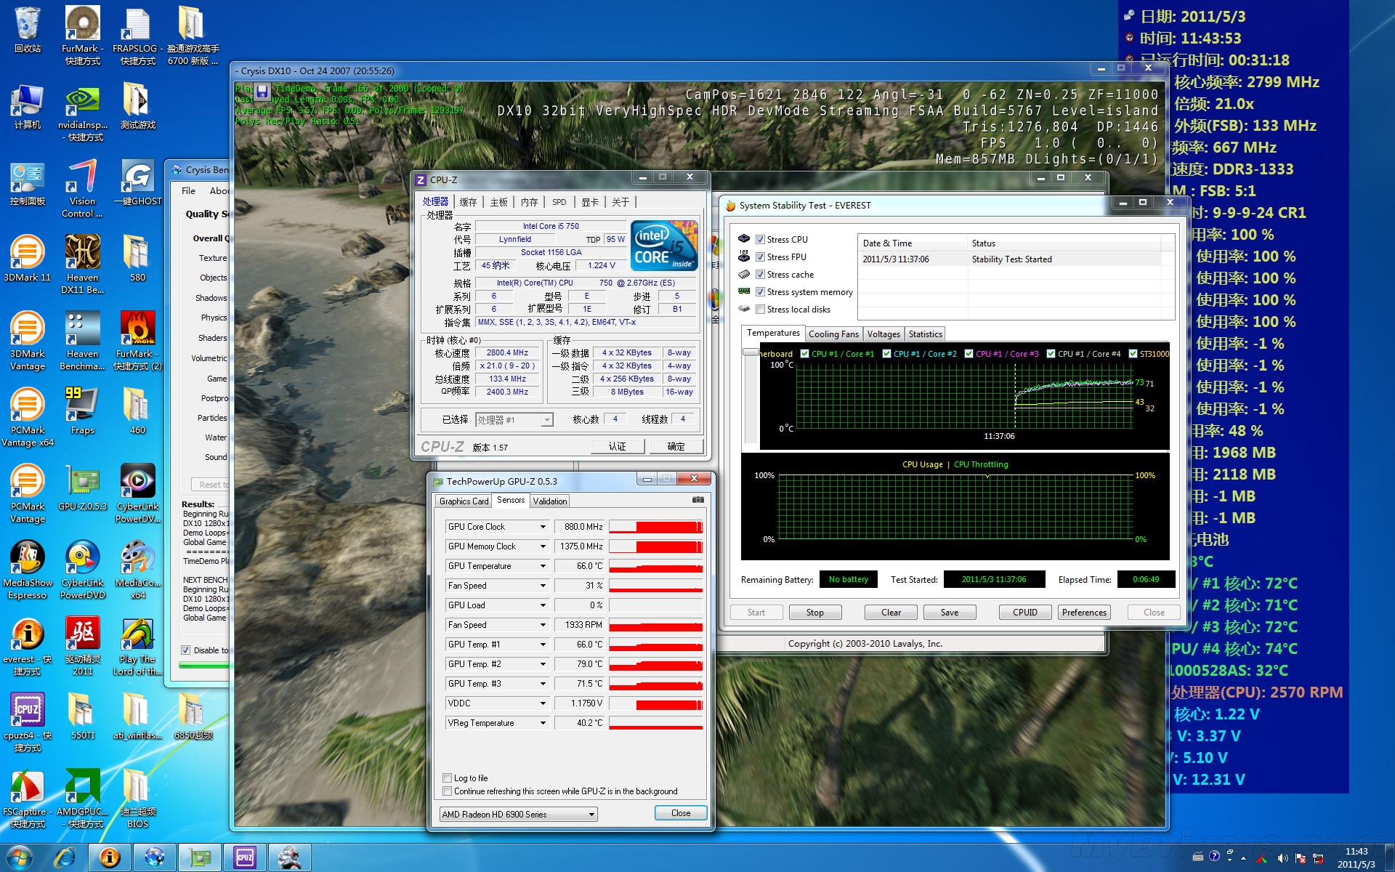Expand GPU Core Clock sensor dropdown
Image resolution: width=1395 pixels, height=872 pixels.
click(x=542, y=527)
